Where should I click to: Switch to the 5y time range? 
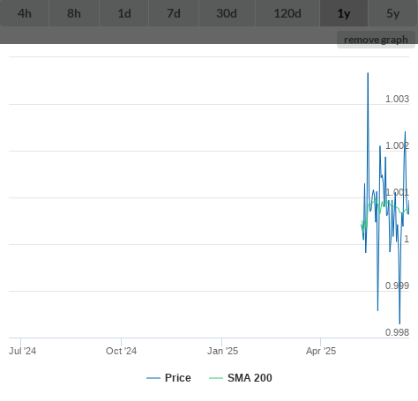393,13
